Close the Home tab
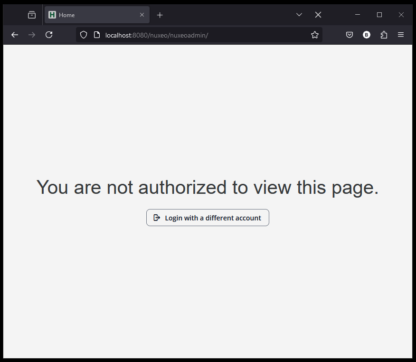The width and height of the screenshot is (416, 362). tap(142, 15)
